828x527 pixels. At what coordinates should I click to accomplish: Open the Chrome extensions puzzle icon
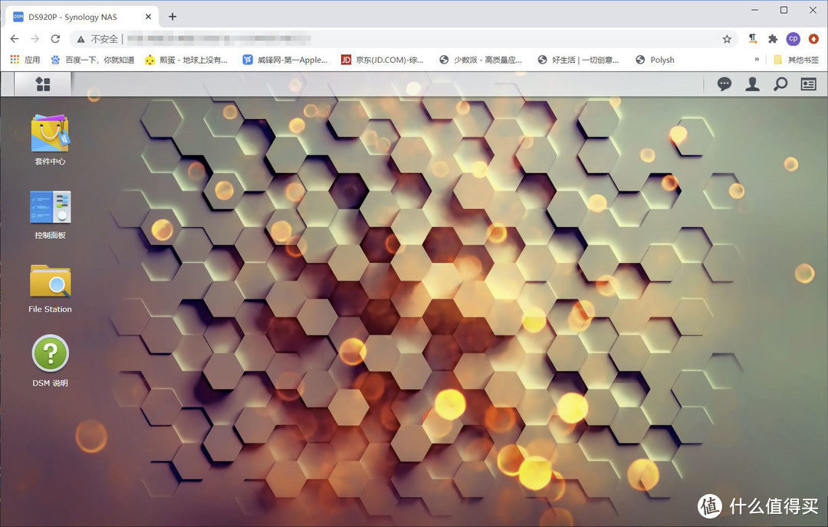tap(773, 39)
